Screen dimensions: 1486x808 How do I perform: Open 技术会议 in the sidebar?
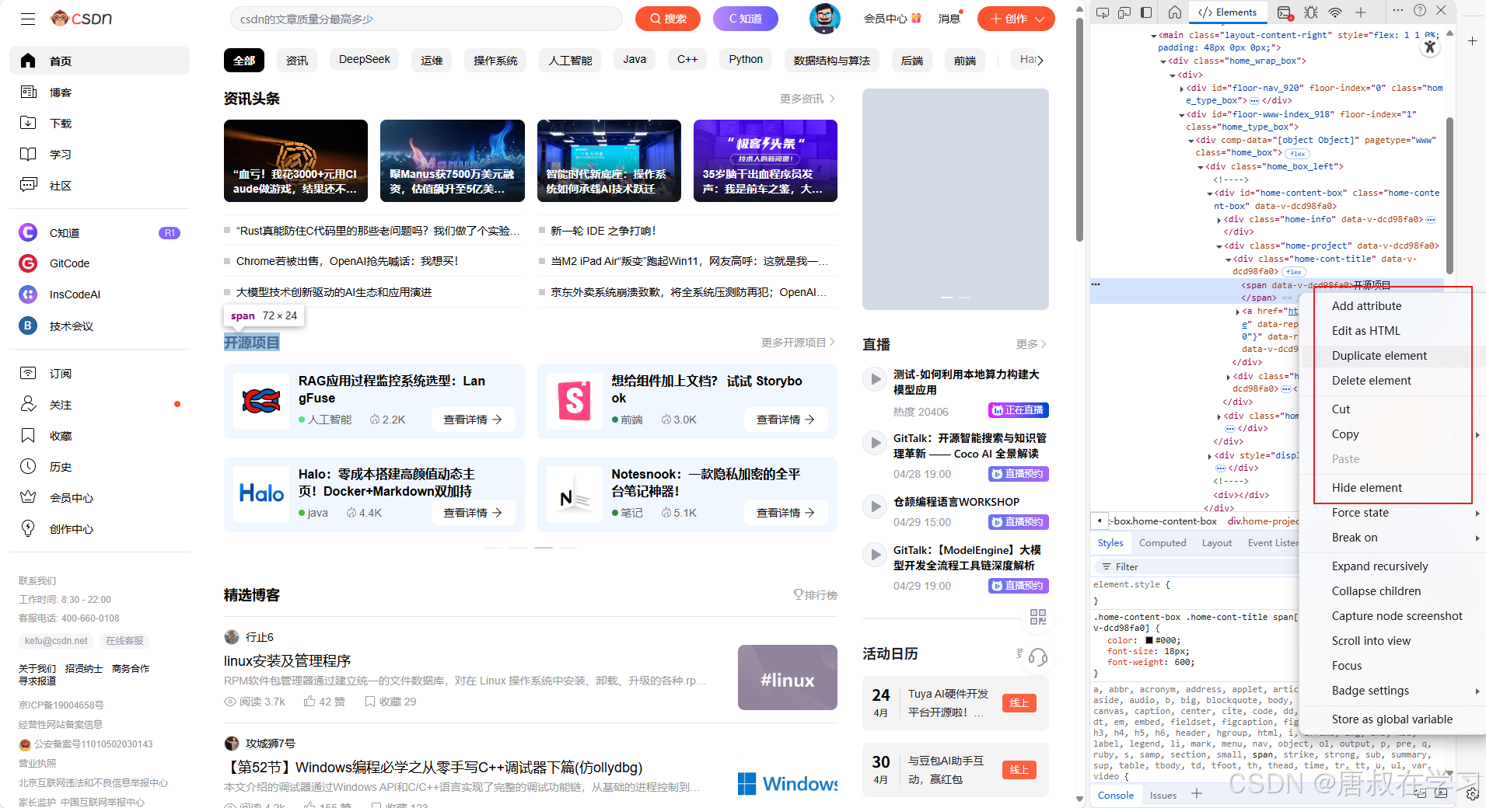click(100, 326)
